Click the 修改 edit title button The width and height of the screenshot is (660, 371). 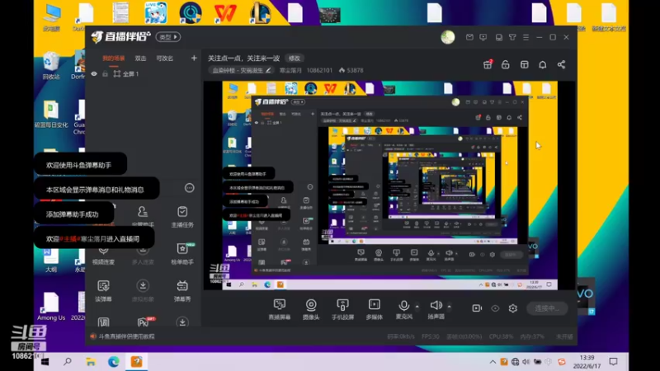pos(295,58)
